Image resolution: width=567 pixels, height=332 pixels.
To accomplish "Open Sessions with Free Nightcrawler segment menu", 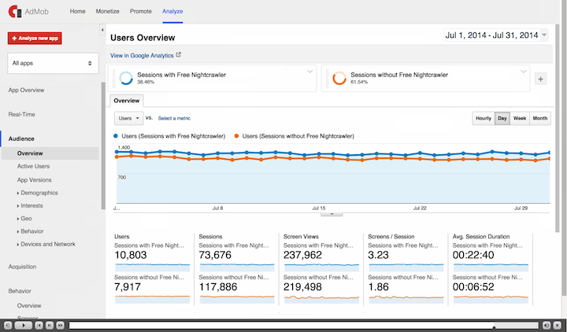I will pyautogui.click(x=310, y=72).
